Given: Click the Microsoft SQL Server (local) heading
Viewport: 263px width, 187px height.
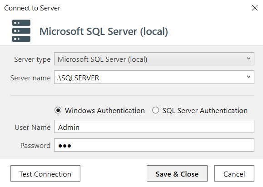Looking at the screenshot, I should [104, 31].
